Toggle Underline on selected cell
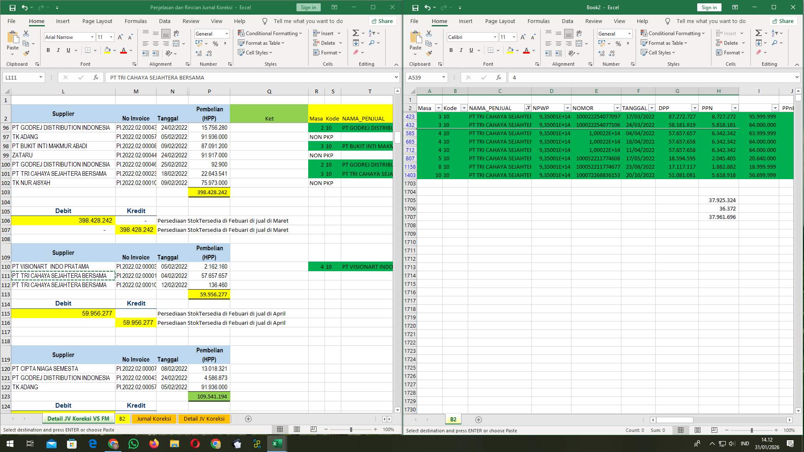 pos(68,50)
